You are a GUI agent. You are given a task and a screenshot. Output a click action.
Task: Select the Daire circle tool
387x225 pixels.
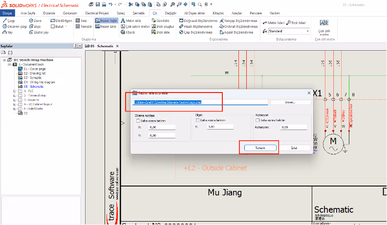[x=35, y=20]
